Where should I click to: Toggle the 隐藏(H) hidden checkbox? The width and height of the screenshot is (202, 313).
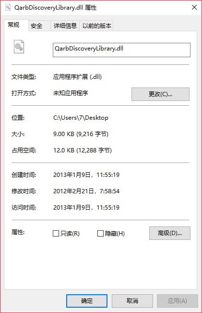click(x=100, y=233)
